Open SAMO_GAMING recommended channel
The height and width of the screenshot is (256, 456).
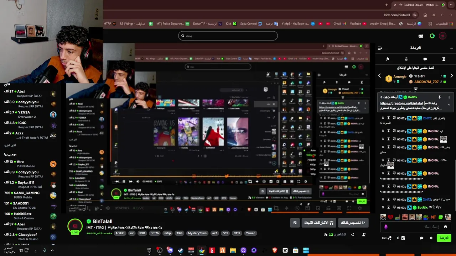(30, 195)
